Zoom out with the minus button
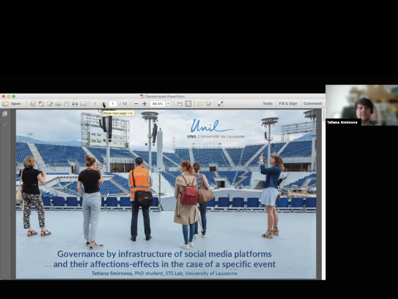 [136, 104]
